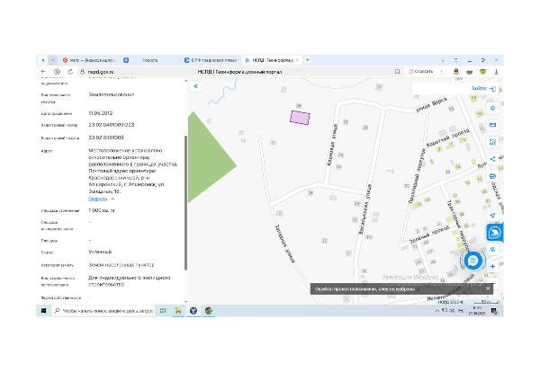
Task: Click the Свернуть link under the address
Action: pyautogui.click(x=98, y=199)
